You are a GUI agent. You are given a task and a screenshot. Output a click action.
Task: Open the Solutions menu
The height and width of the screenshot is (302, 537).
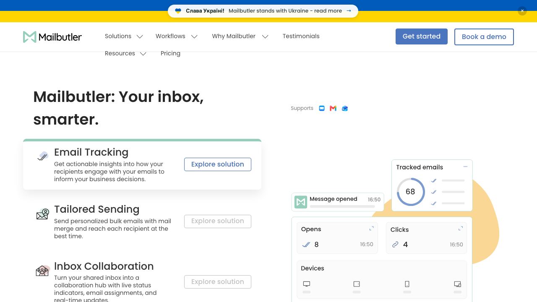pos(118,36)
